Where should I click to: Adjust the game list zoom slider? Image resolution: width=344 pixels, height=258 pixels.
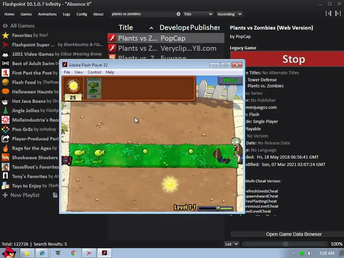point(285,244)
